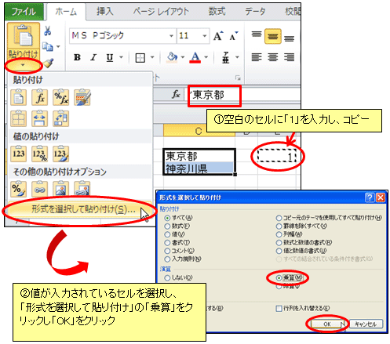Click the Decrease Font Size icon

(234, 36)
